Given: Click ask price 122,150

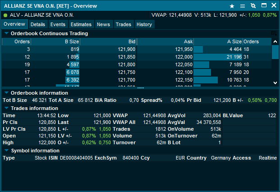Looking at the screenshot, I should [184, 80].
